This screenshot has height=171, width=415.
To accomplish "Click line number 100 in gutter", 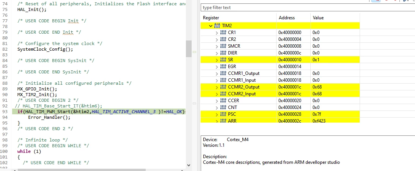I will tap(4, 151).
